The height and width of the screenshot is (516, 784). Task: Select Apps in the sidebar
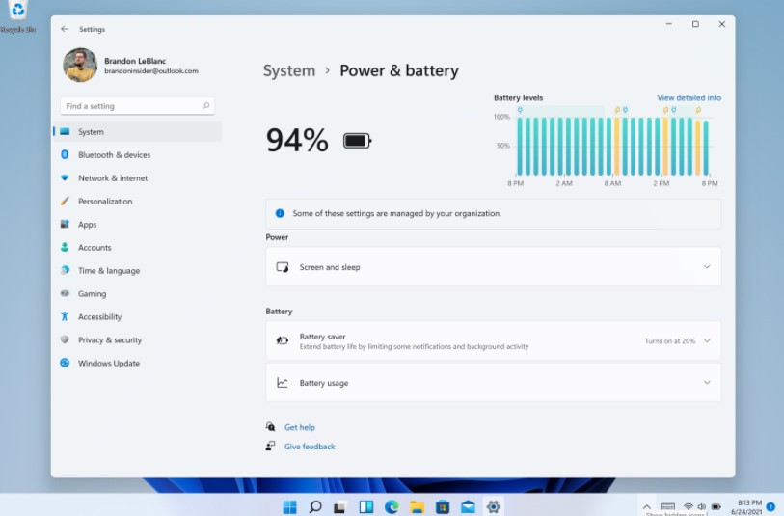138,225
